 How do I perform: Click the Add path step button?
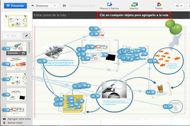click(x=11, y=36)
